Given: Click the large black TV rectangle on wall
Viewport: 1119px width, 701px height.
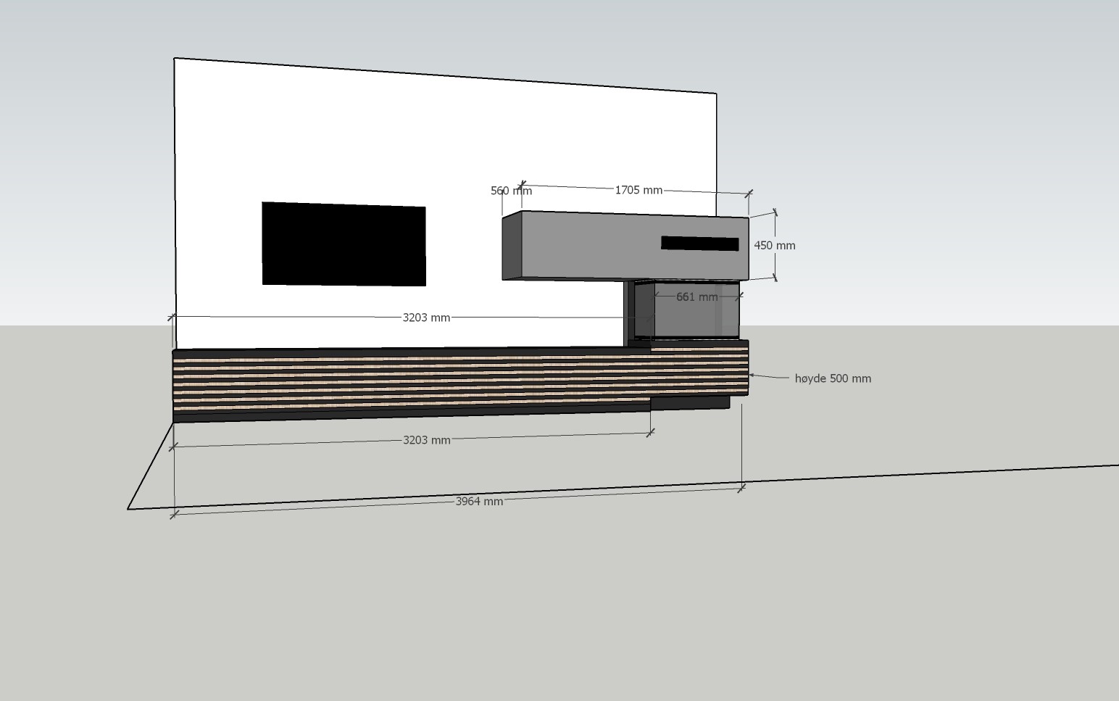Looking at the screenshot, I should 344,244.
